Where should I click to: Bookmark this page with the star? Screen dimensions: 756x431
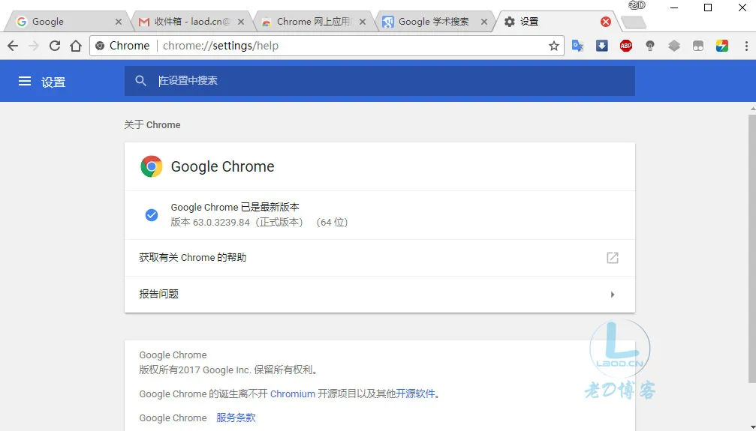pyautogui.click(x=553, y=46)
